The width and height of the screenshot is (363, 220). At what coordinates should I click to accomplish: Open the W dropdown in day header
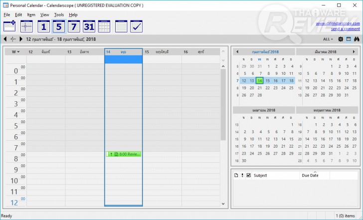[x=16, y=52]
